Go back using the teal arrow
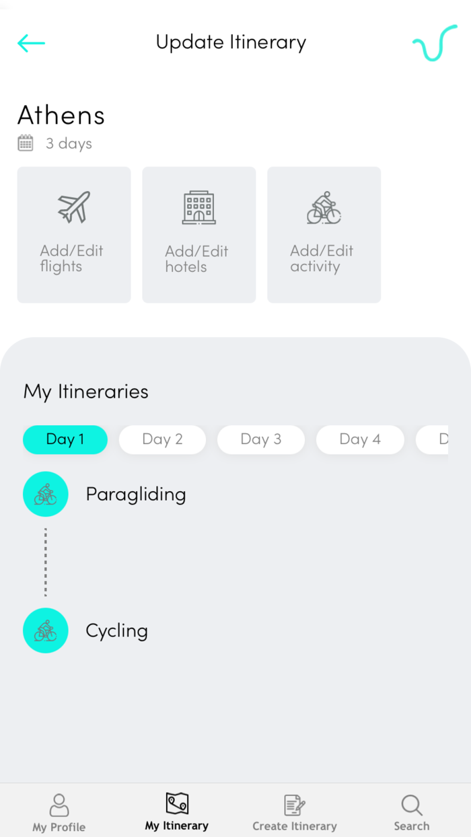Screen dimensions: 471x837 tap(30, 42)
